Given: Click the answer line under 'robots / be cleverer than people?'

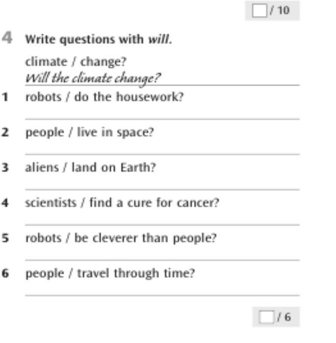Looking at the screenshot, I should [162, 255].
